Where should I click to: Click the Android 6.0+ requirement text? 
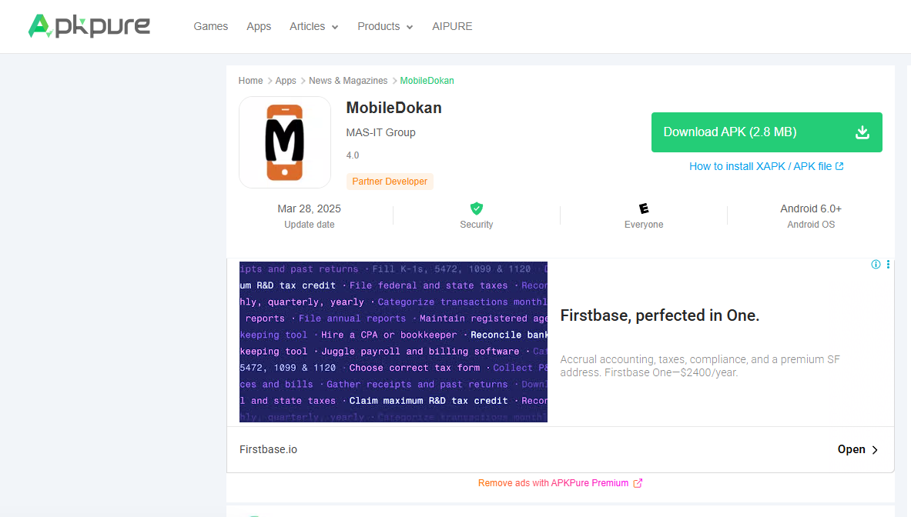(x=810, y=208)
